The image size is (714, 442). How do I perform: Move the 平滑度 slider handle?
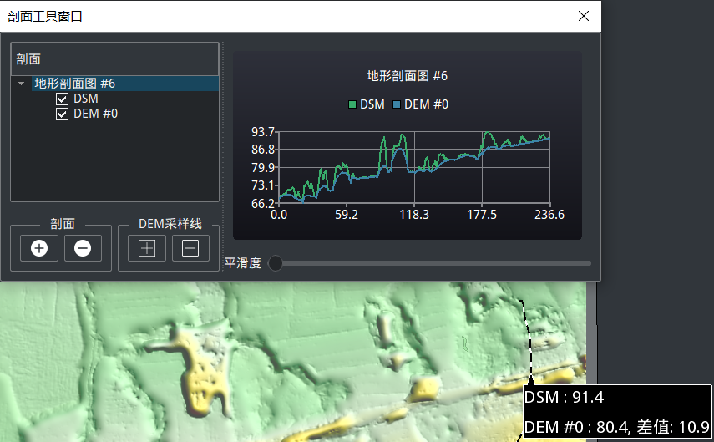pyautogui.click(x=275, y=263)
